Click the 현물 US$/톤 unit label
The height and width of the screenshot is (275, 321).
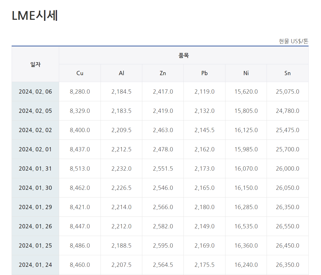[294, 41]
